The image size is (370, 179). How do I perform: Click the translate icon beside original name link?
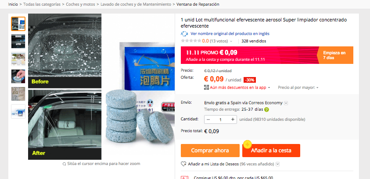(184, 34)
